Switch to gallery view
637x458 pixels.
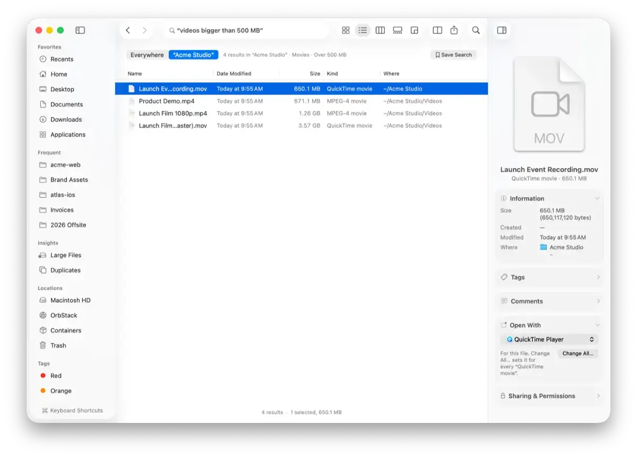pyautogui.click(x=398, y=30)
